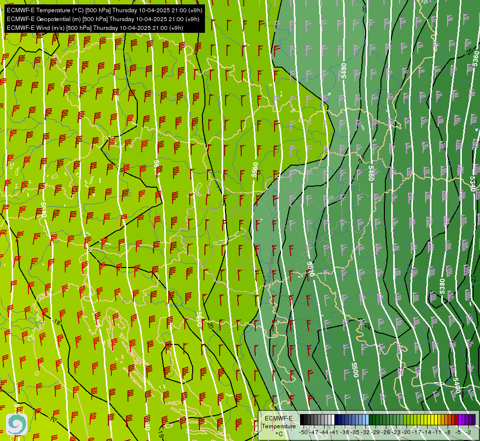480x441 pixels.
Task: Click the legend tick label -47
Action: point(314,432)
